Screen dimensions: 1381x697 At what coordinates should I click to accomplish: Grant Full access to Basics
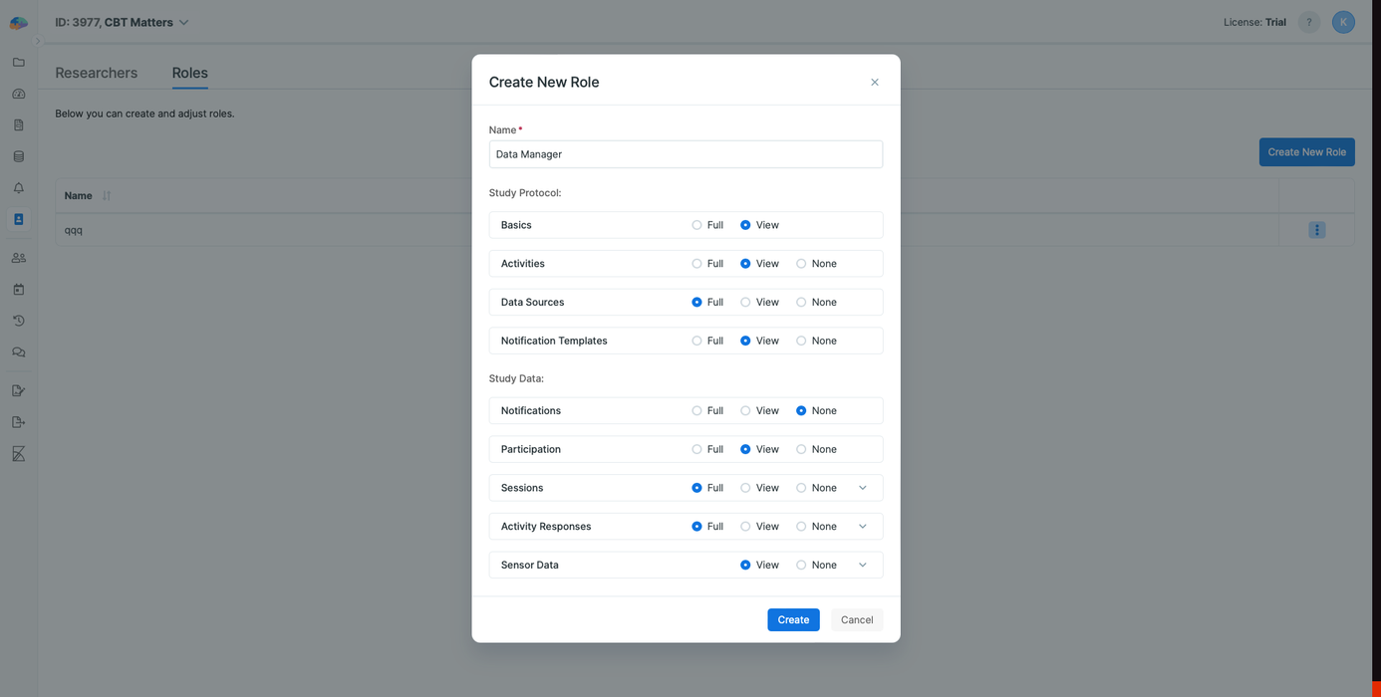click(x=695, y=224)
